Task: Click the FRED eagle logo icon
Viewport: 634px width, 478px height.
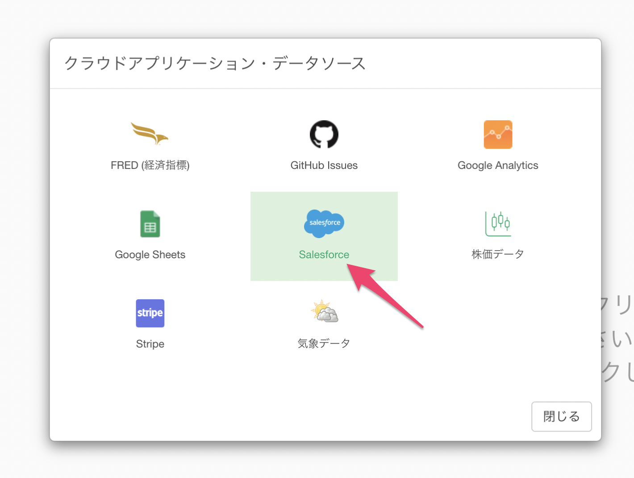Action: coord(150,134)
